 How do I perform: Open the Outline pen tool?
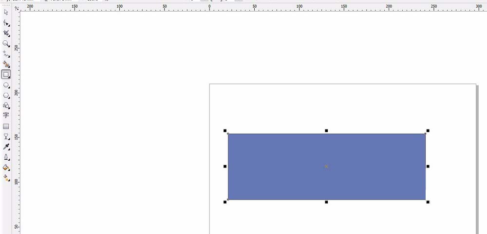click(x=6, y=157)
